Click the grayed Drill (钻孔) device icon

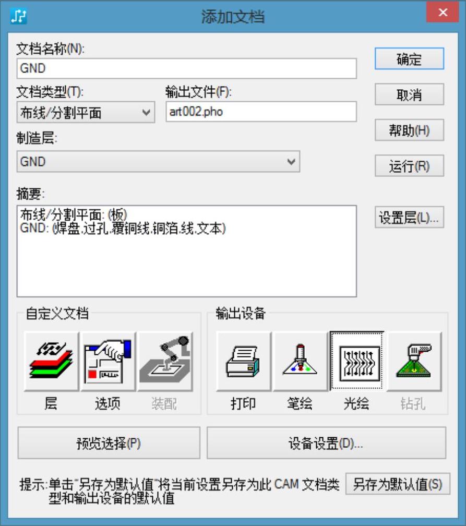pyautogui.click(x=414, y=362)
